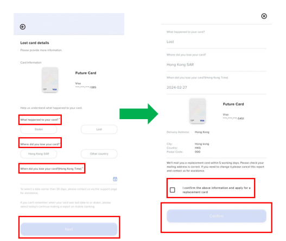Screen dimensions: 286x241
Task: Open the calendar date picker icon
Action: (x=115, y=179)
